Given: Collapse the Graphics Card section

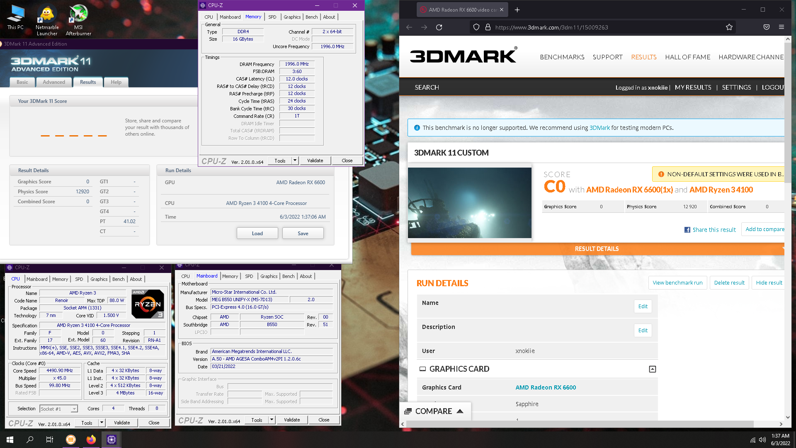Looking at the screenshot, I should tap(652, 369).
